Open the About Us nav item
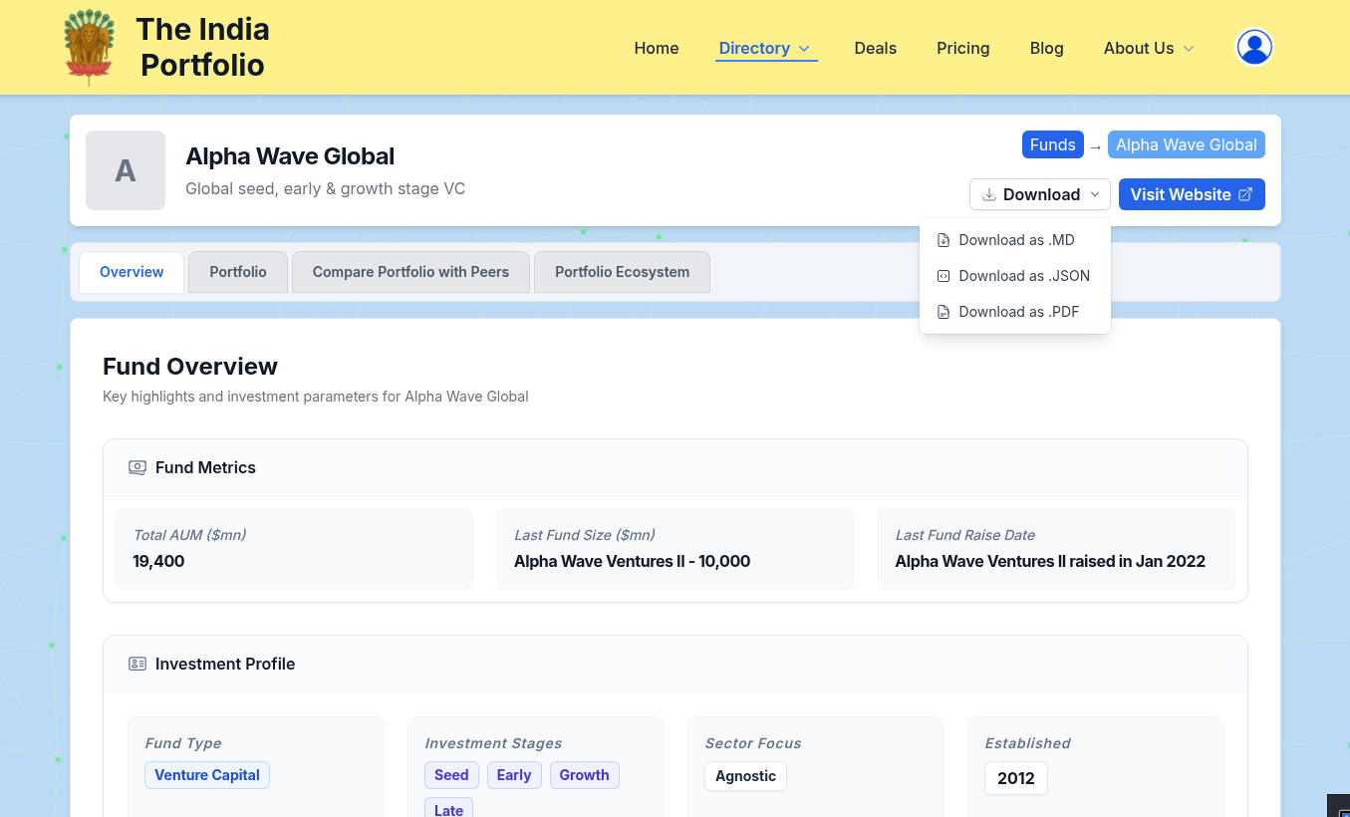Image resolution: width=1350 pixels, height=817 pixels. 1139,48
